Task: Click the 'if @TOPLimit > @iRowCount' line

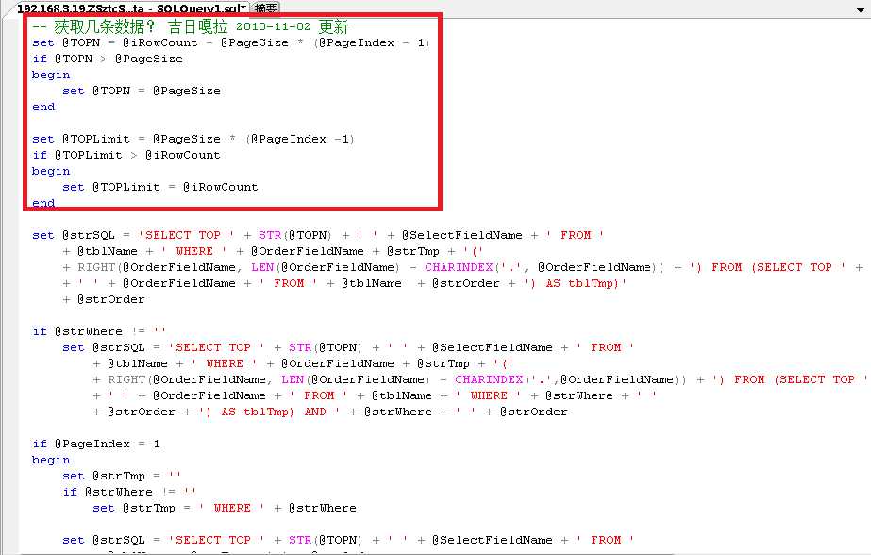Action: coord(126,155)
